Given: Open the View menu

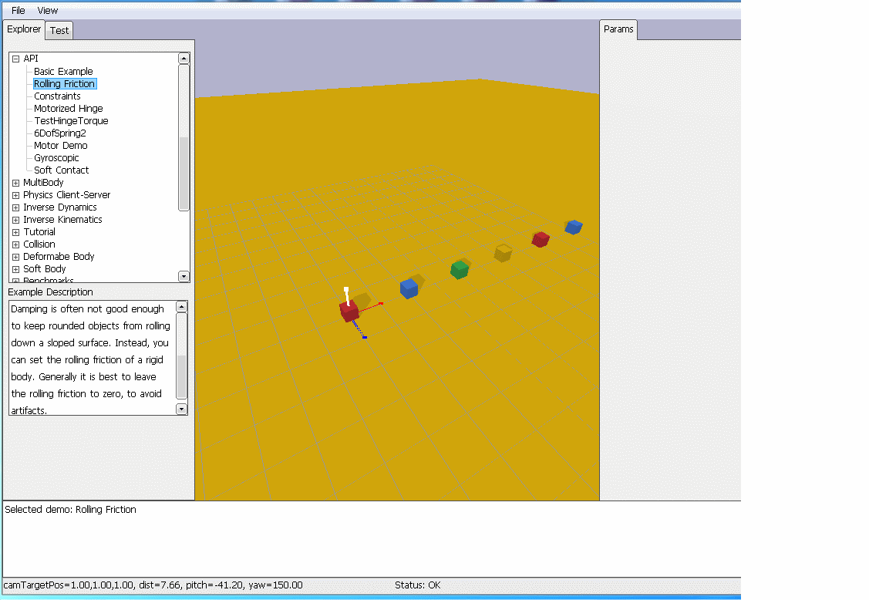Looking at the screenshot, I should [48, 11].
